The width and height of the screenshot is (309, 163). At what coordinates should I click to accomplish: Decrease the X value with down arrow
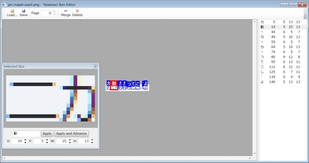pyautogui.click(x=25, y=143)
